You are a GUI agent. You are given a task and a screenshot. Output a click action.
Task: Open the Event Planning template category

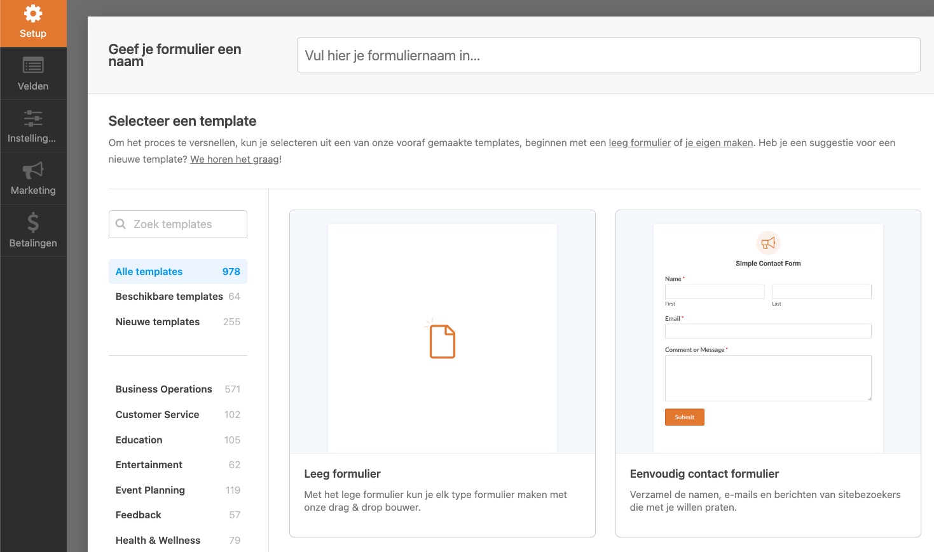pos(150,490)
